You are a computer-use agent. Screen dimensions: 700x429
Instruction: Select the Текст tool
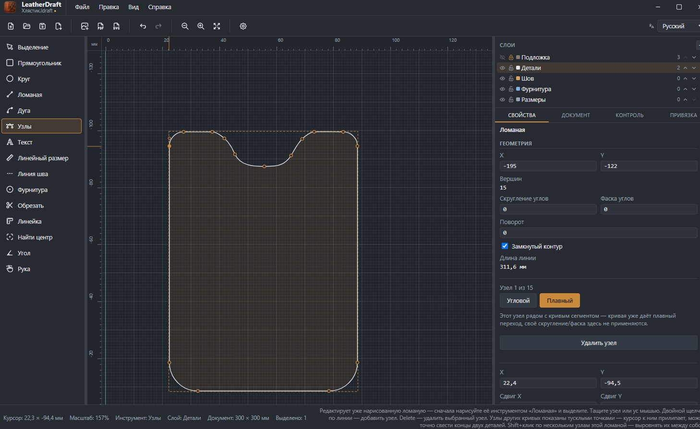[42, 142]
